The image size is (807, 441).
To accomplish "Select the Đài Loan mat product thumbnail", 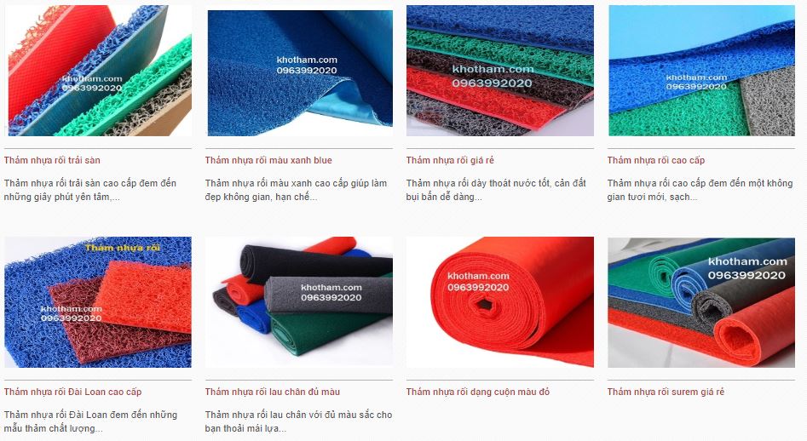I will [x=98, y=302].
